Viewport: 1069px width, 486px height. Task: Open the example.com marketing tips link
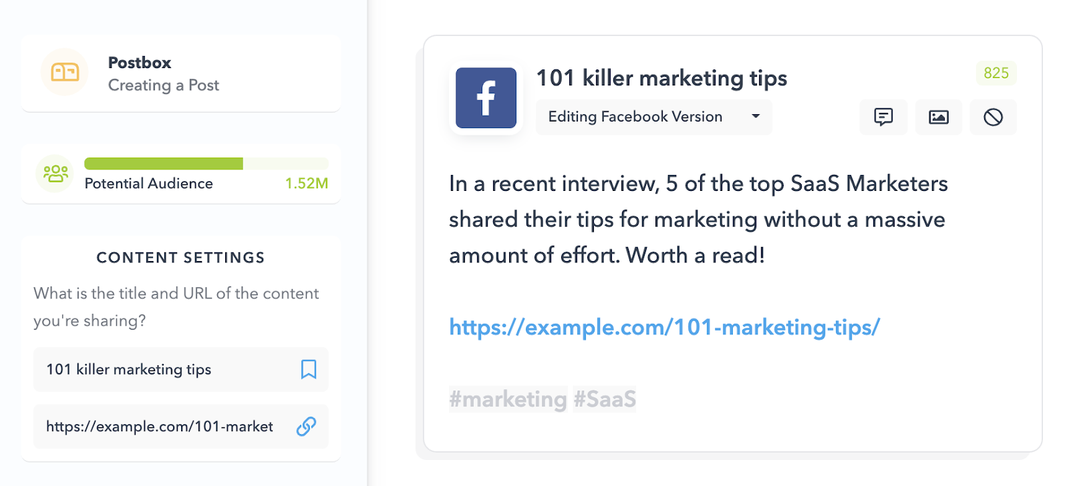click(664, 327)
